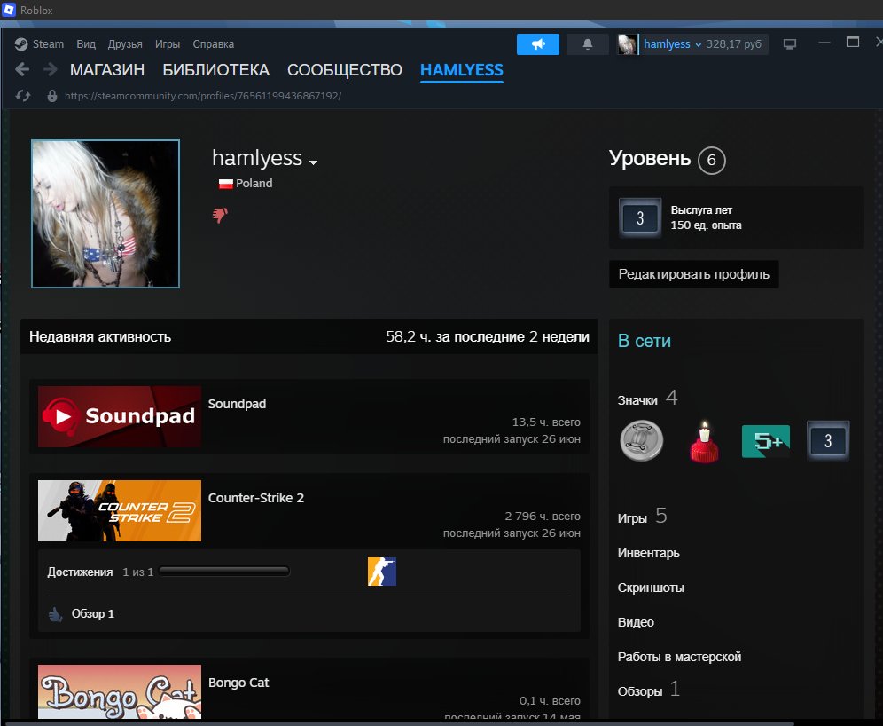Go to МАГАЗИН tab
883x726 pixels.
[107, 70]
